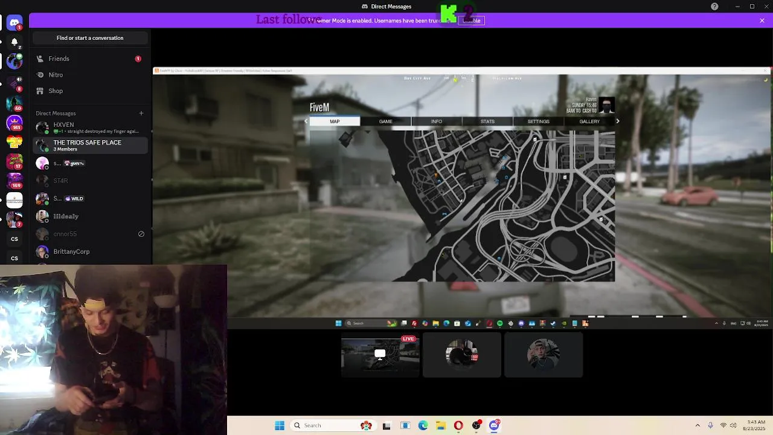This screenshot has width=773, height=435.
Task: Open Discord from the bottom taskbar
Action: coord(494,425)
